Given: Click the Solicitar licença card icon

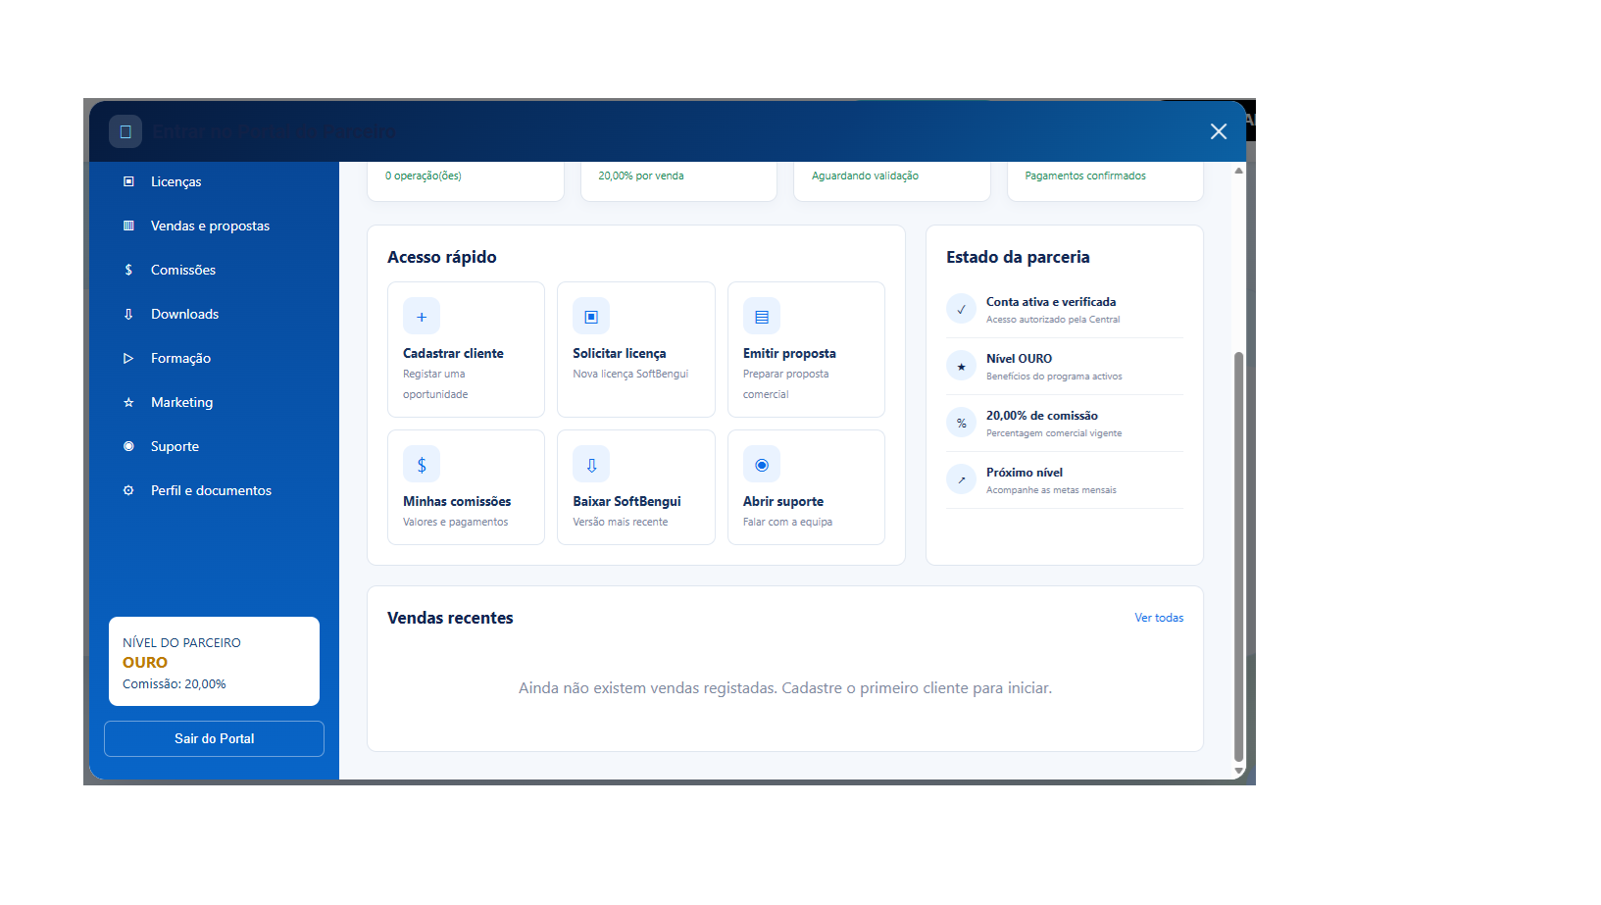Looking at the screenshot, I should (x=591, y=317).
